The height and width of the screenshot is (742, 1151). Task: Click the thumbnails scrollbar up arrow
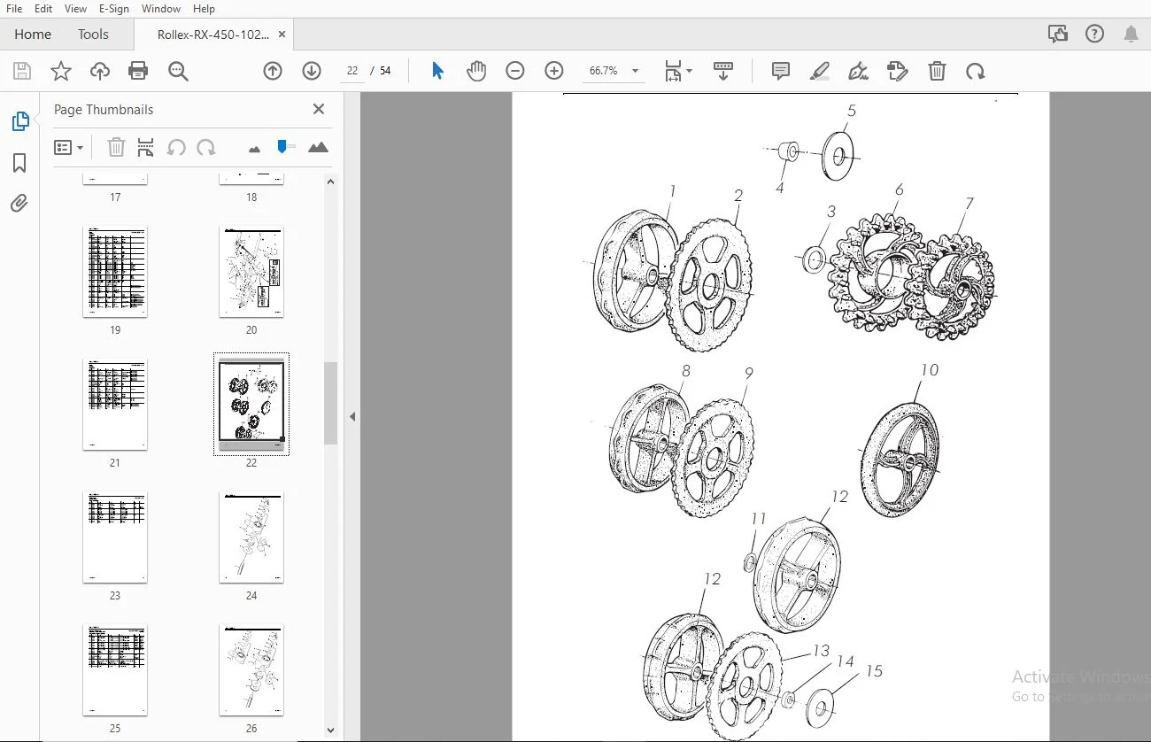331,182
